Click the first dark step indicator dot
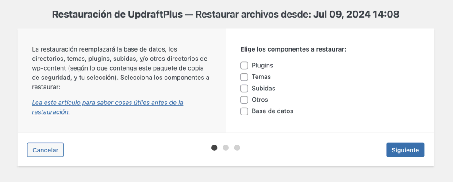 pyautogui.click(x=215, y=148)
